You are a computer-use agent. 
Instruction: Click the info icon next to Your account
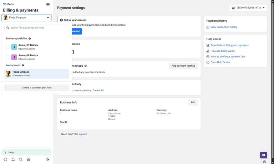click(23, 65)
